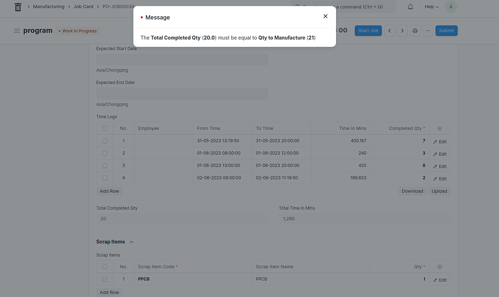Open Time Logs grid settings gear

[x=439, y=128]
